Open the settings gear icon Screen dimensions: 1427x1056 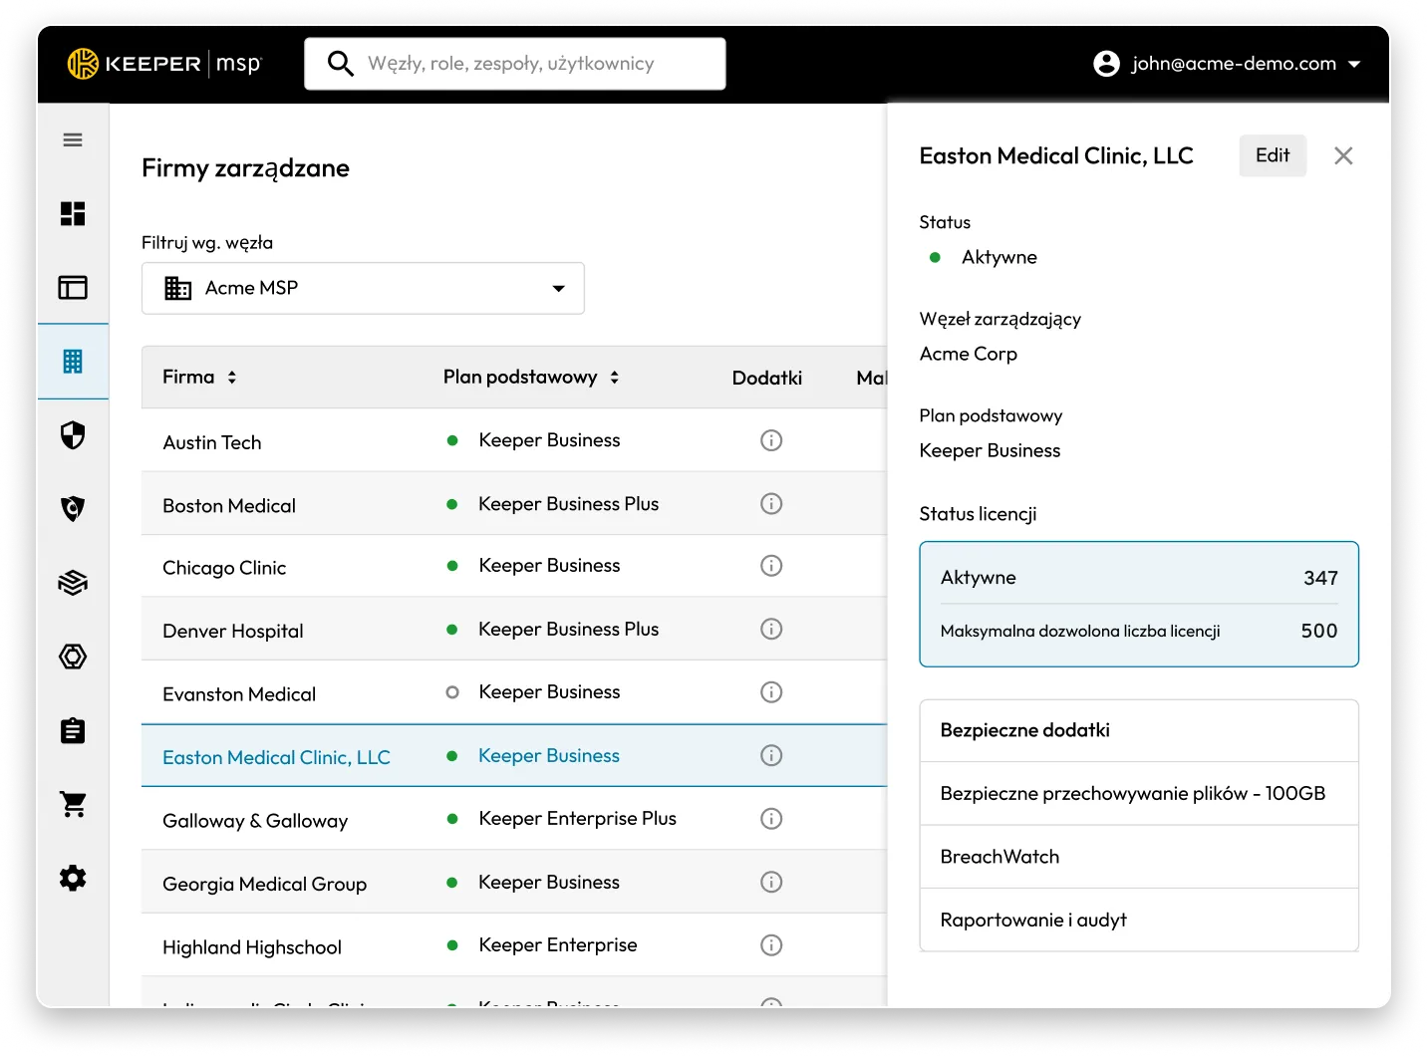point(73,878)
